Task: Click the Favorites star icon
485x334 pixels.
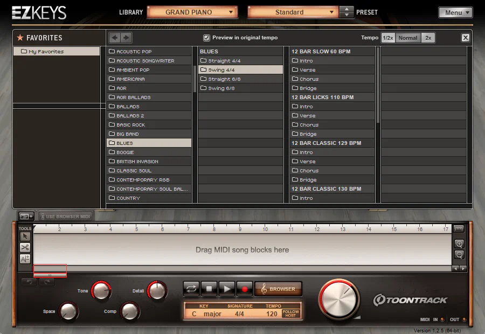Action: pos(20,38)
